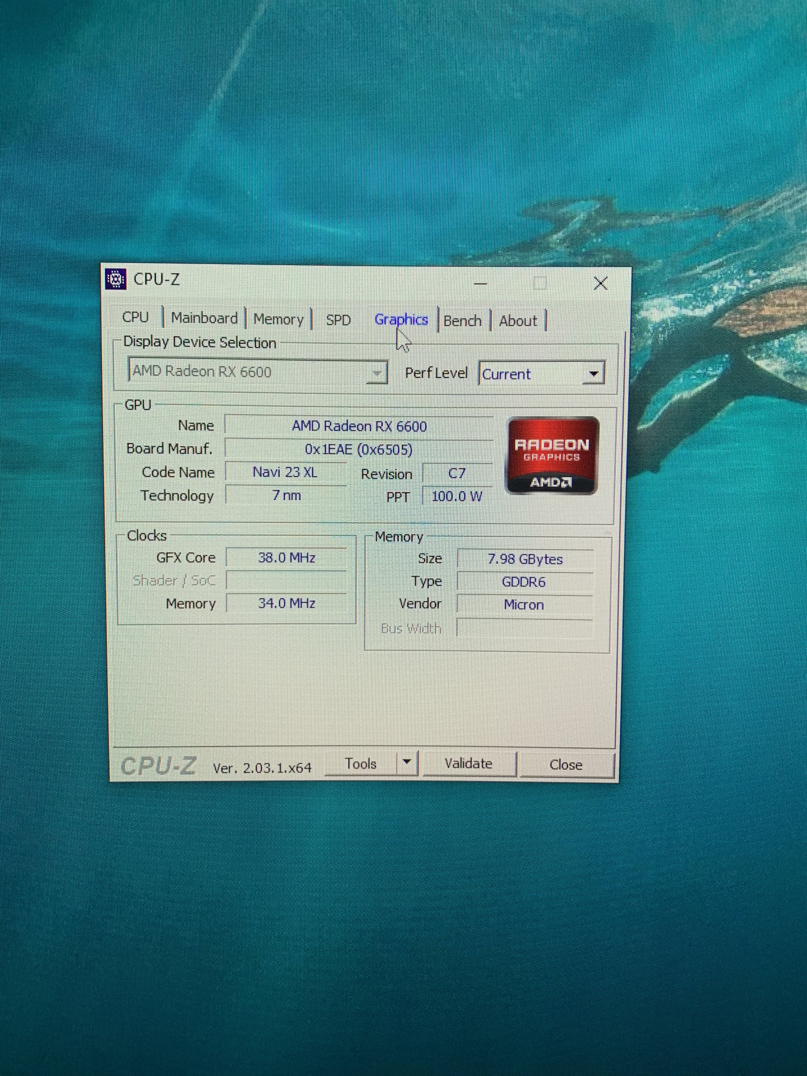Switch to the CPU tab

tap(135, 317)
